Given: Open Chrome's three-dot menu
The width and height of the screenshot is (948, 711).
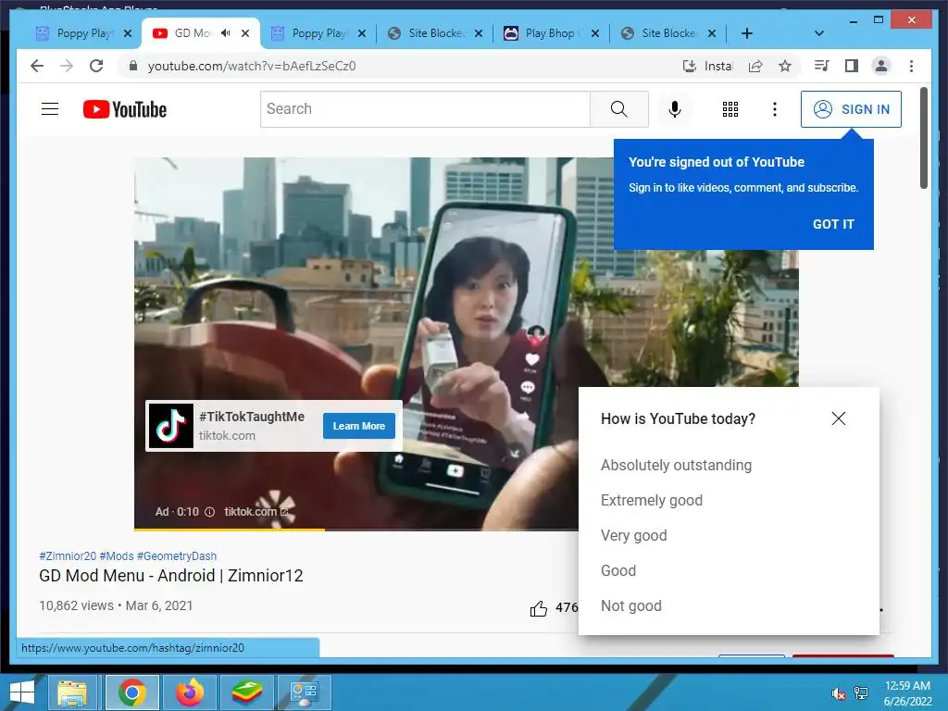Looking at the screenshot, I should (x=911, y=66).
